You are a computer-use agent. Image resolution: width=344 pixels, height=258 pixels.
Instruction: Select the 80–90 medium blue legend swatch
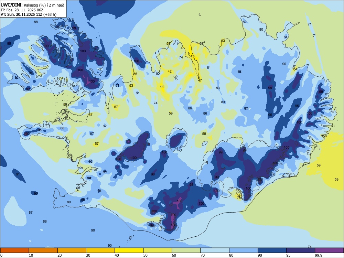point(244,250)
